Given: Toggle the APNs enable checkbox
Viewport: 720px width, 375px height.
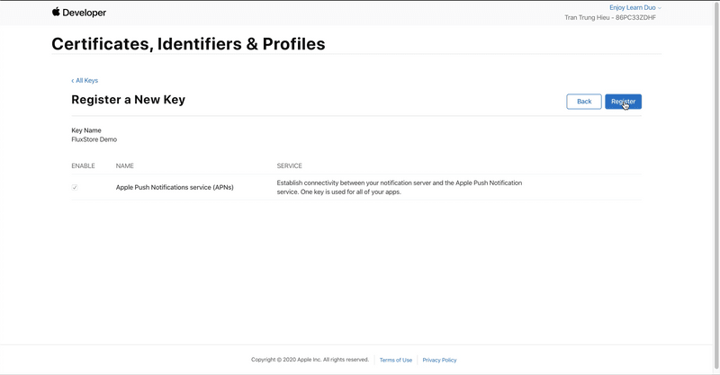Looking at the screenshot, I should tap(75, 187).
